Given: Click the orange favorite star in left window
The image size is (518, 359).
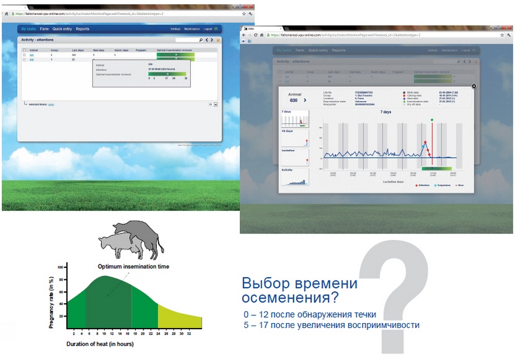Looking at the screenshot, I should (x=218, y=40).
